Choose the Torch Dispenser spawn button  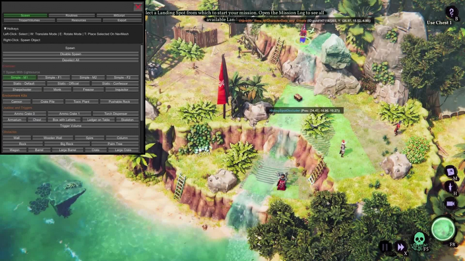tap(116, 114)
